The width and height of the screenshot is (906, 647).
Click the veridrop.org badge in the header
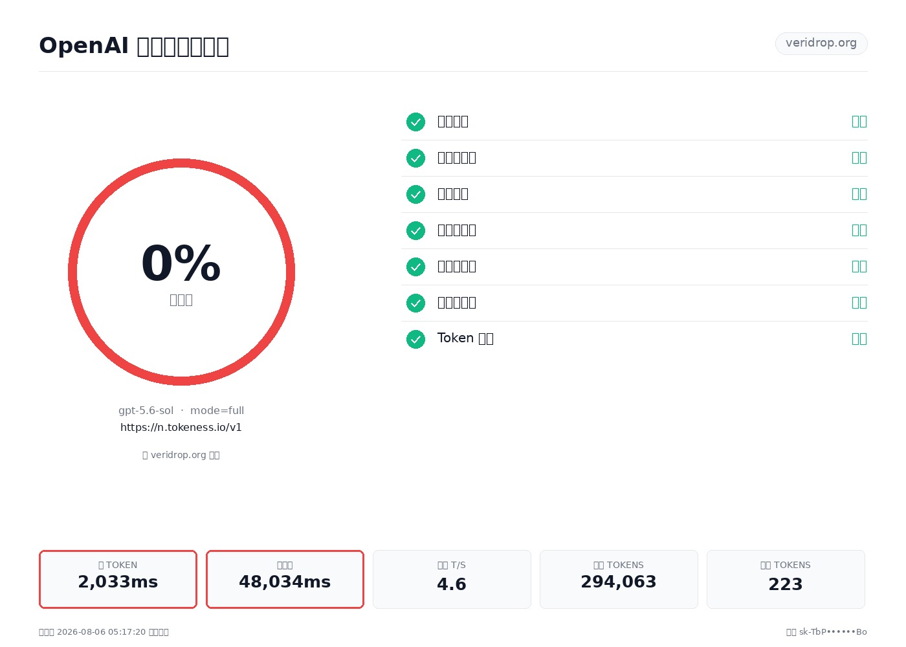(x=821, y=43)
